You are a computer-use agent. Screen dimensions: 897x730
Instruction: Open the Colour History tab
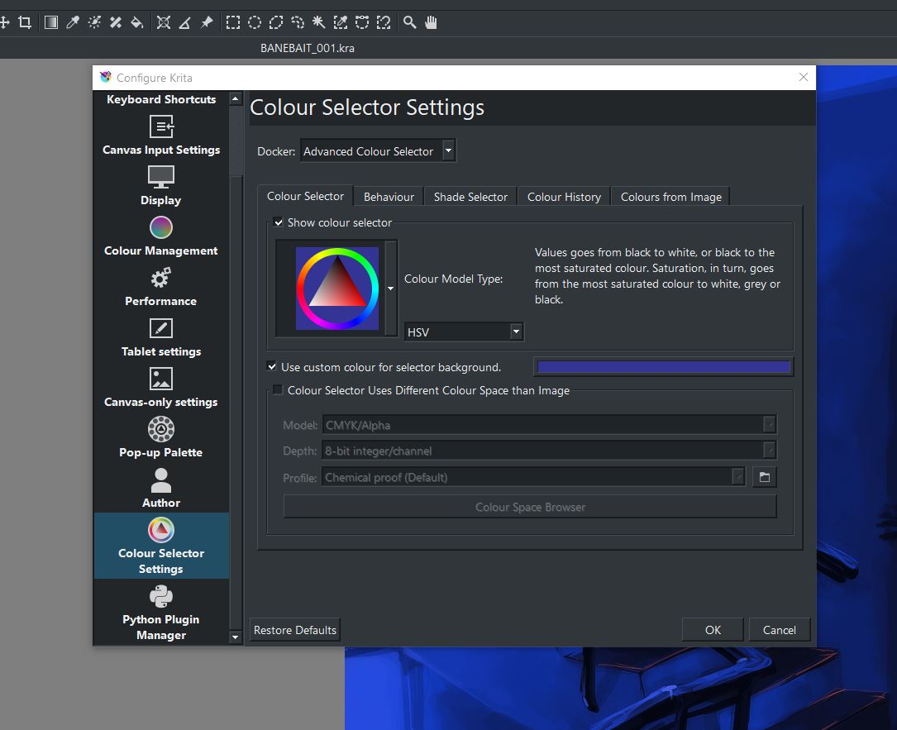[x=564, y=197]
